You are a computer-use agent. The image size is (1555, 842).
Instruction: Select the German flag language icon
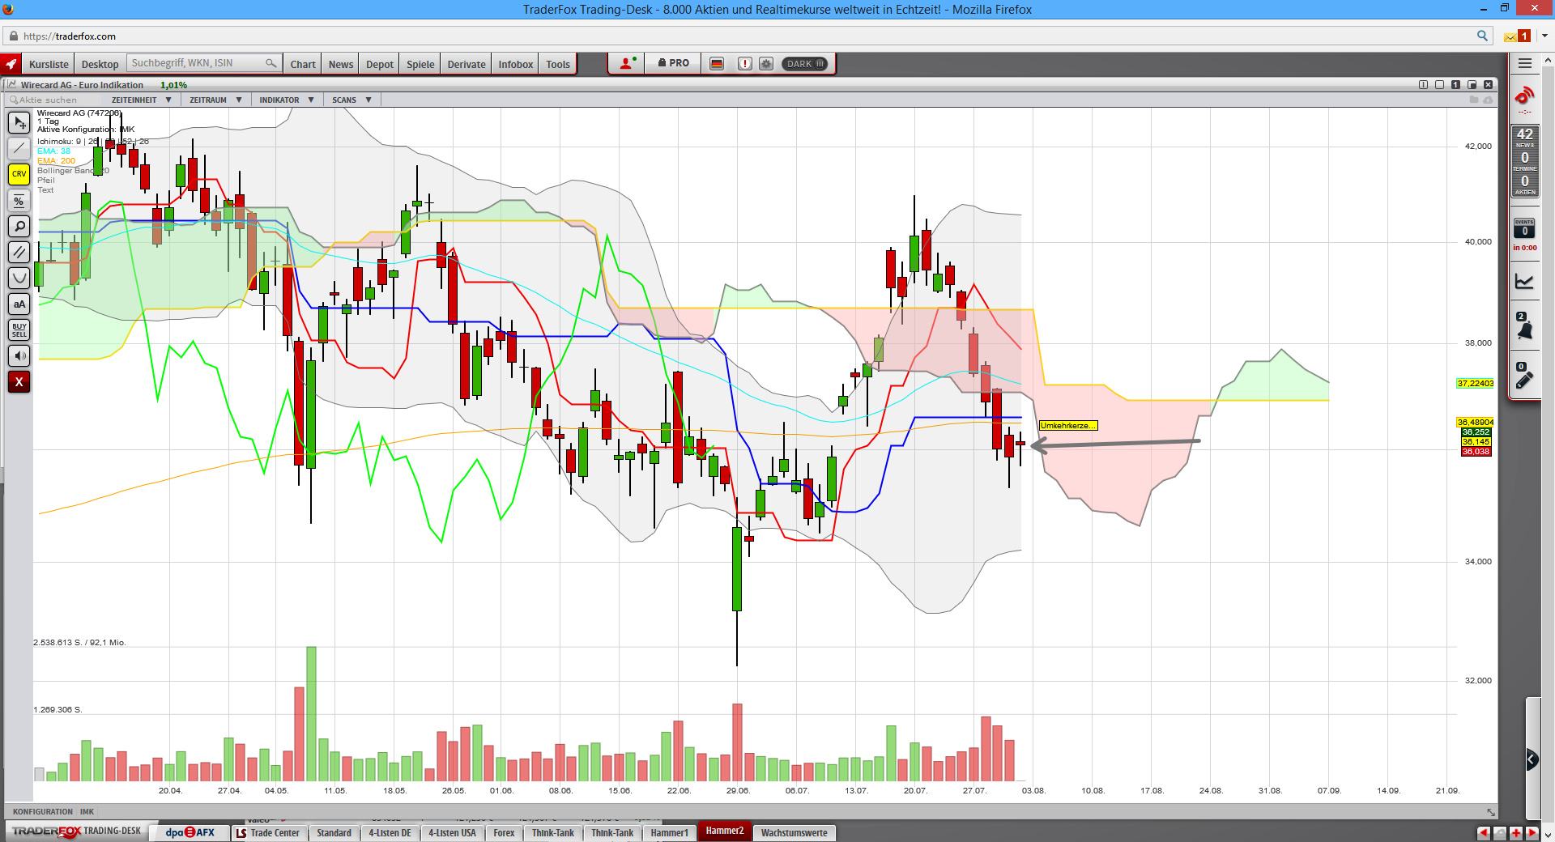[717, 63]
